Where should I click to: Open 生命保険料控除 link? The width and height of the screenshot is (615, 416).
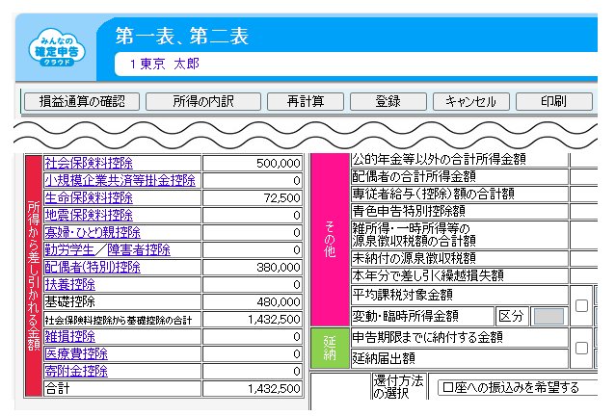tap(89, 197)
